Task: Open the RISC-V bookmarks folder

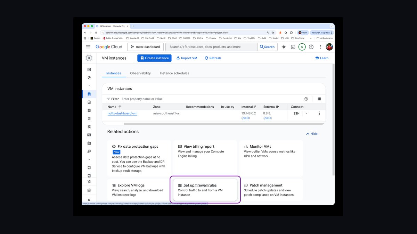Action: (197, 38)
